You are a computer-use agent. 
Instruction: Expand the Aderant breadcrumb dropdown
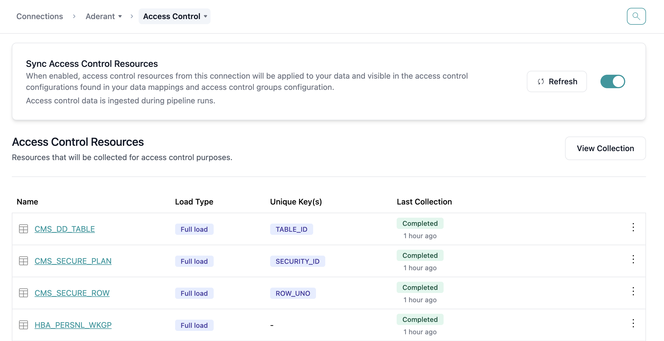click(x=104, y=16)
